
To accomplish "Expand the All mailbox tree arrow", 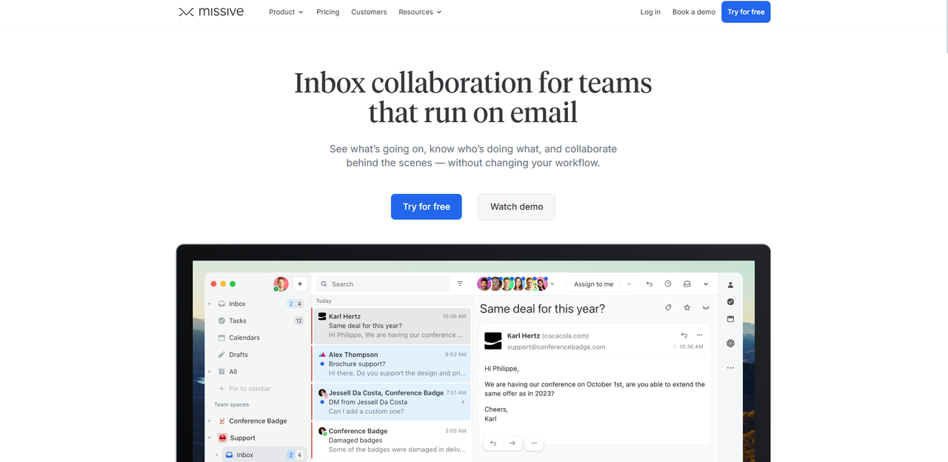I will [210, 372].
